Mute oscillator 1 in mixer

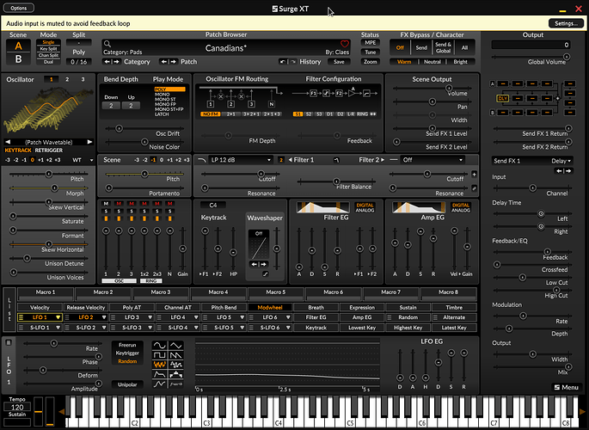106,204
